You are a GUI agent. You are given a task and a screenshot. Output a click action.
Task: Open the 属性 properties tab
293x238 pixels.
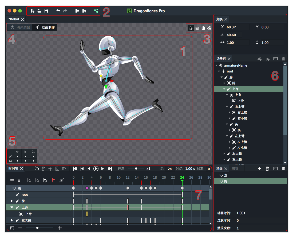point(235,168)
